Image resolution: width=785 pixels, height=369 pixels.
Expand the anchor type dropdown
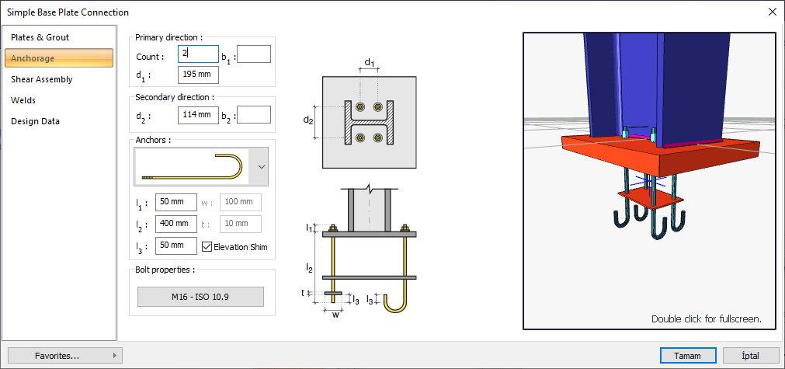pyautogui.click(x=262, y=167)
